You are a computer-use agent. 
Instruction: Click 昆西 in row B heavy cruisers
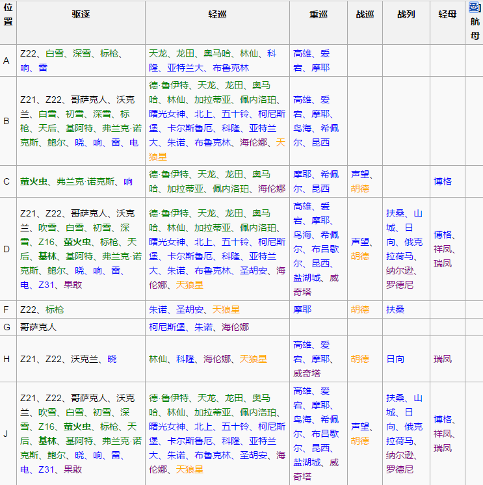(320, 142)
